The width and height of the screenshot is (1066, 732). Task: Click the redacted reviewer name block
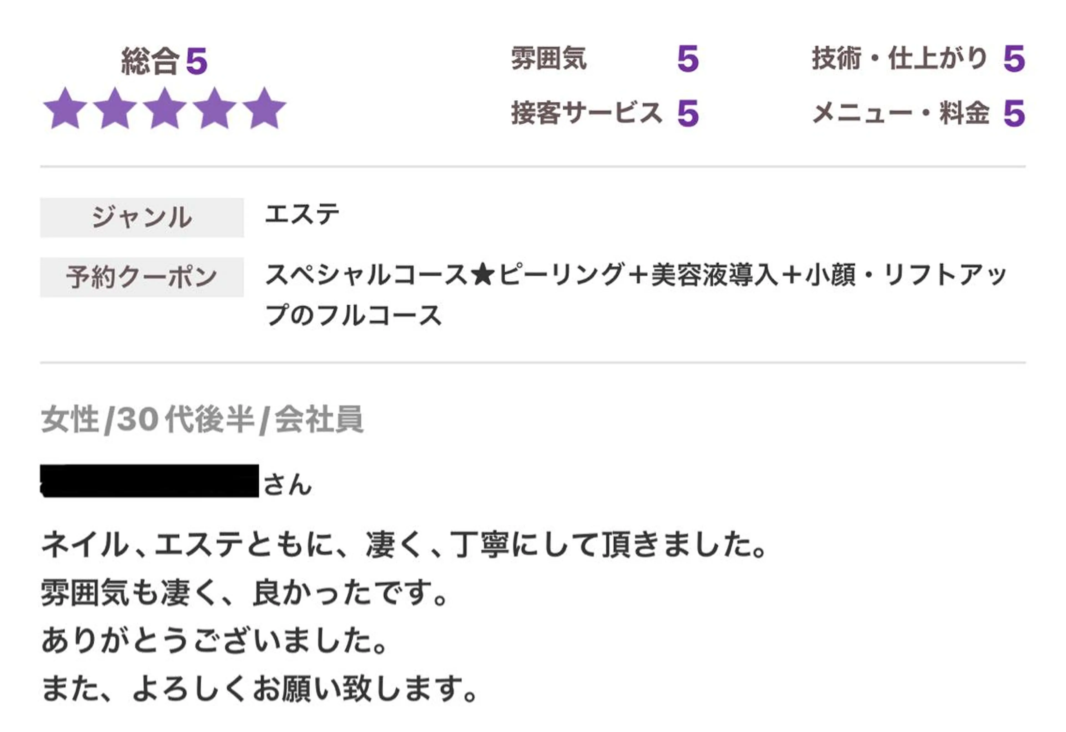click(150, 481)
